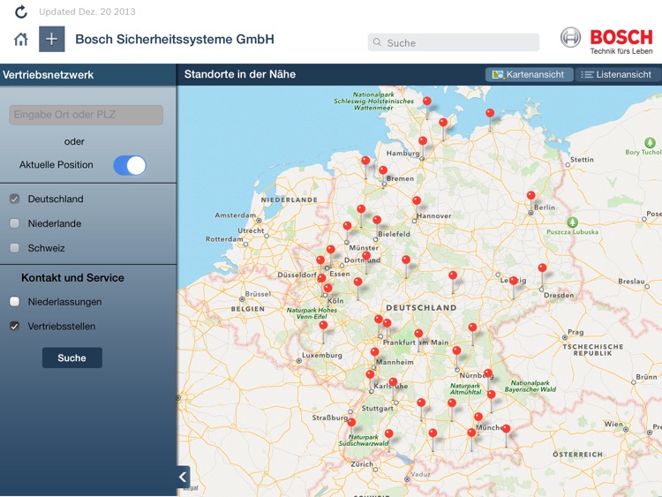Screen dimensions: 662x497
Task: Select the red pin near Luxemburg
Action: tap(323, 325)
